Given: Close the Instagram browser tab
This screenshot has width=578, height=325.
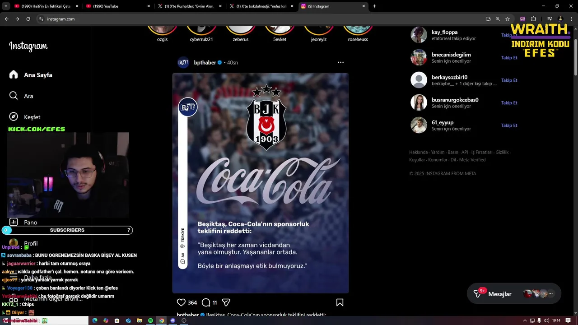Looking at the screenshot, I should [364, 6].
